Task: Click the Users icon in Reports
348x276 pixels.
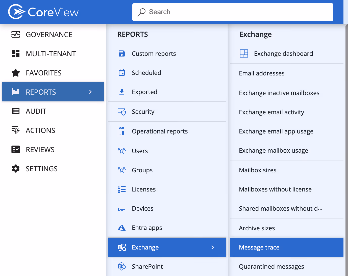Action: [x=122, y=151]
